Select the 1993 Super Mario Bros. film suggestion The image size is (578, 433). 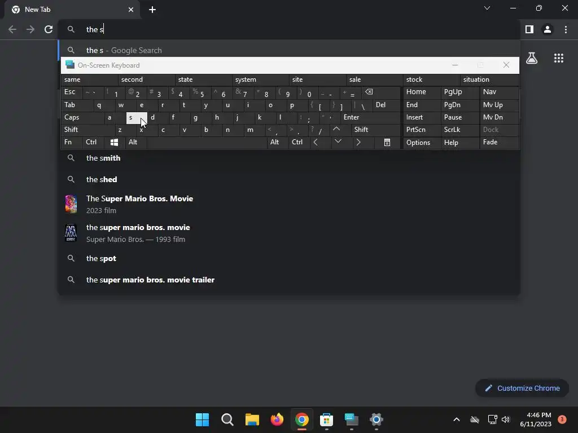pos(289,233)
